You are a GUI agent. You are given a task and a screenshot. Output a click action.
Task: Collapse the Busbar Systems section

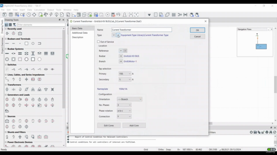(6, 49)
